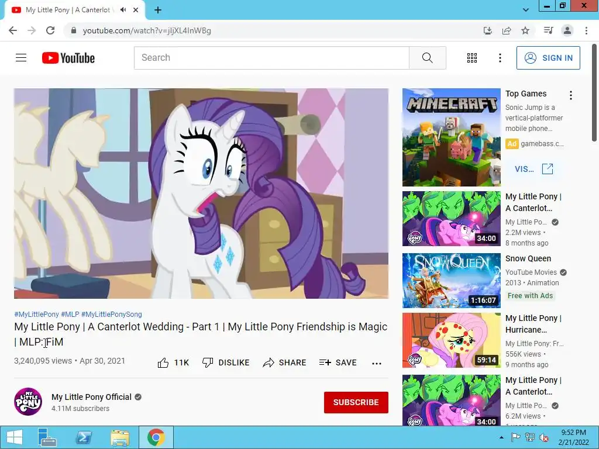Open the Minecraft ad thumbnail
Viewport: 599px width, 449px height.
point(451,137)
